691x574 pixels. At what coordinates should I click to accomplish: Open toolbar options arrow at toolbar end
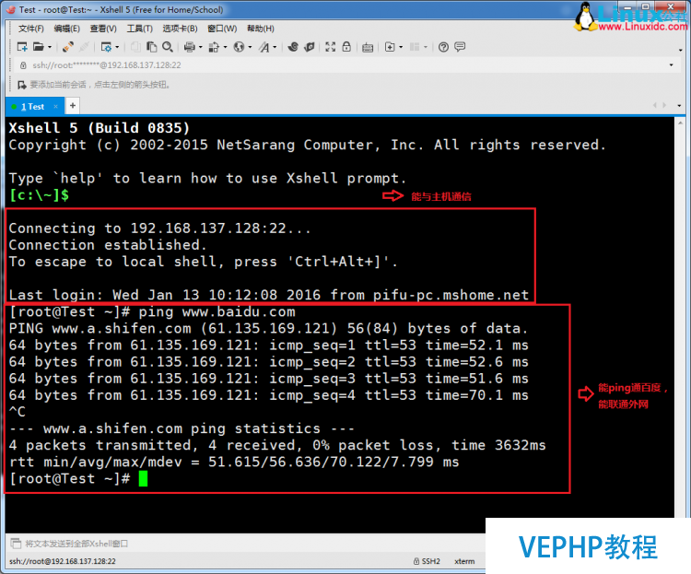coord(681,50)
